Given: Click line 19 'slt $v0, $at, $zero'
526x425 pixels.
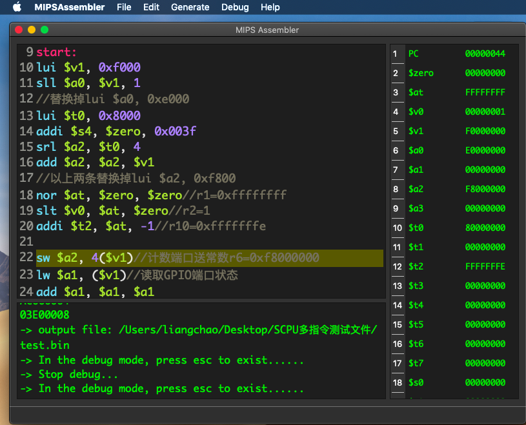Looking at the screenshot, I should click(103, 210).
